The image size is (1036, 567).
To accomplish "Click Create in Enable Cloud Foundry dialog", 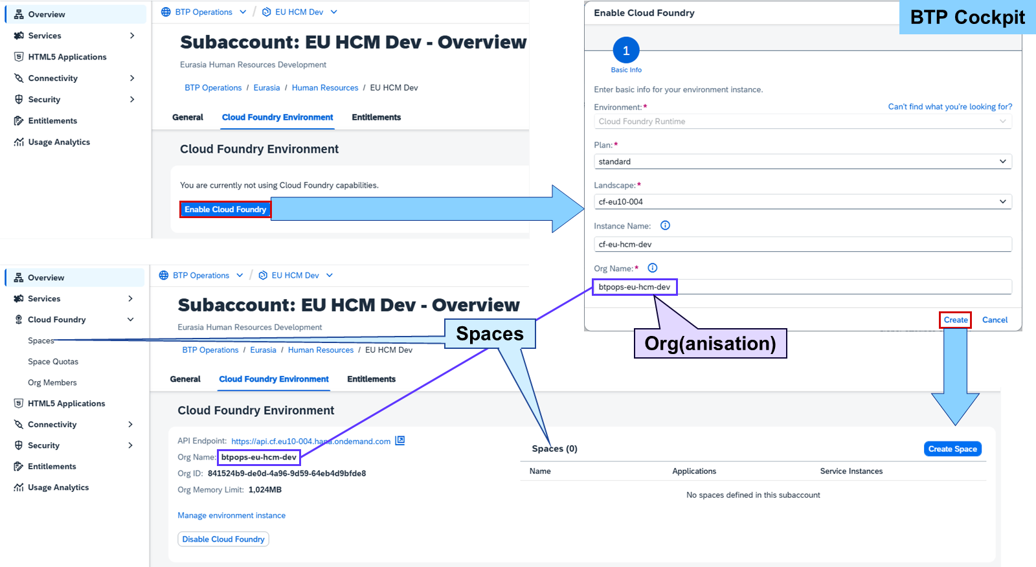I will 956,320.
